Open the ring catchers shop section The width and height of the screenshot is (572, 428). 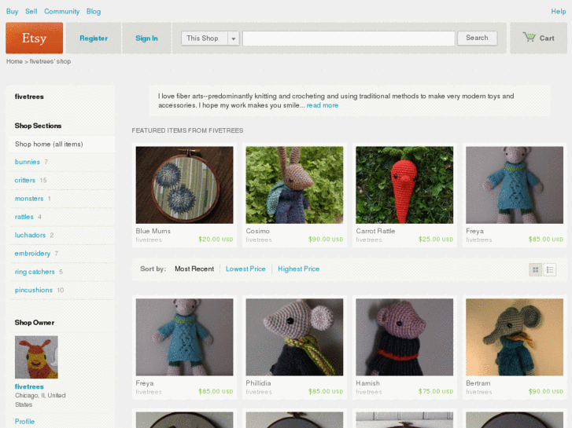click(35, 272)
